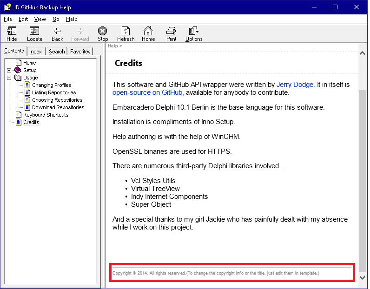The height and width of the screenshot is (289, 370).
Task: Close the JD GitHub Backup Help window
Action: pos(357,7)
